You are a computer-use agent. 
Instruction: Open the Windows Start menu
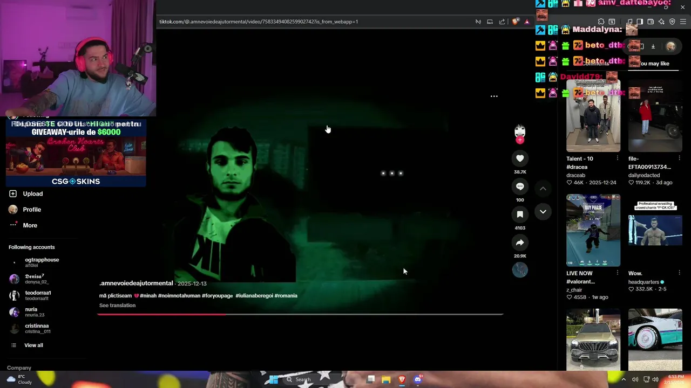pos(274,380)
